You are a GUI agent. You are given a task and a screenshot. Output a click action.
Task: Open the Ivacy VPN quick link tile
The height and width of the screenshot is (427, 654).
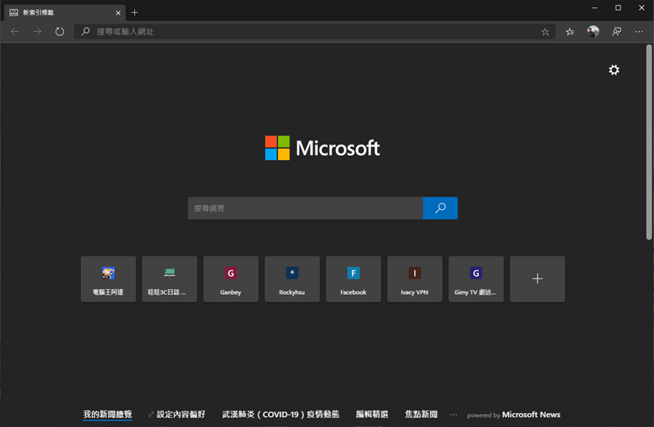(x=414, y=279)
